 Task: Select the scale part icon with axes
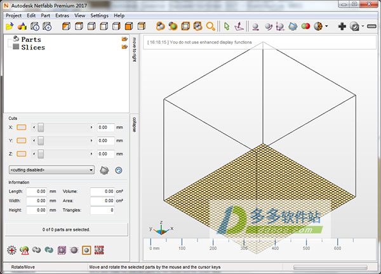coord(280,26)
